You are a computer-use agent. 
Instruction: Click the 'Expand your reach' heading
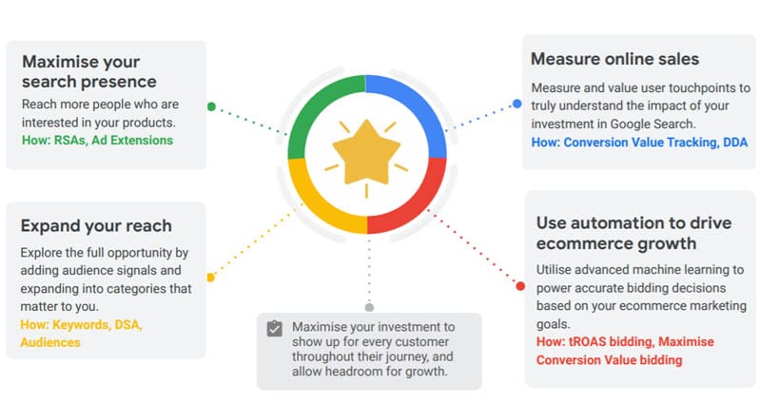(96, 225)
